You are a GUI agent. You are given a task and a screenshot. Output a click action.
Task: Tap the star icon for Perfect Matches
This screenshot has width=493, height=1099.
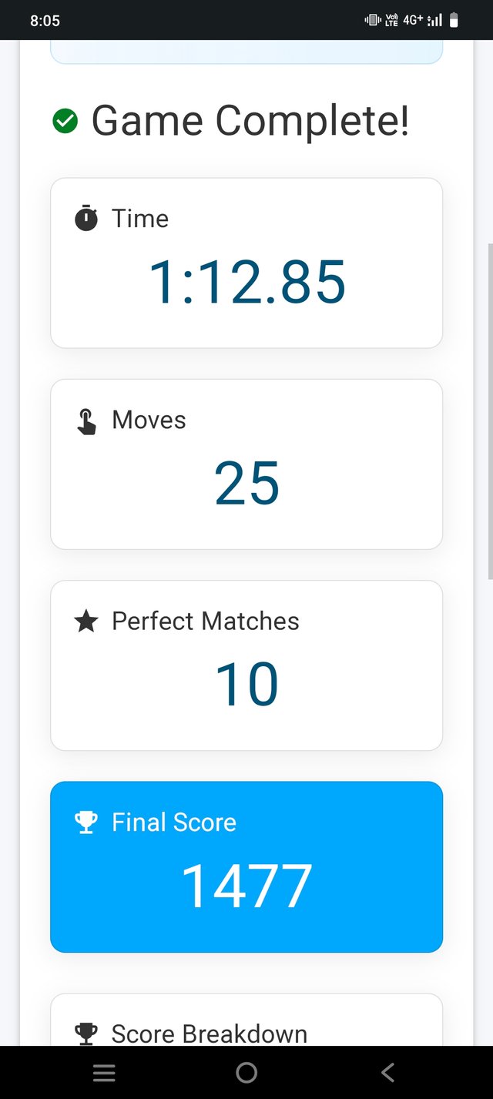pos(86,622)
